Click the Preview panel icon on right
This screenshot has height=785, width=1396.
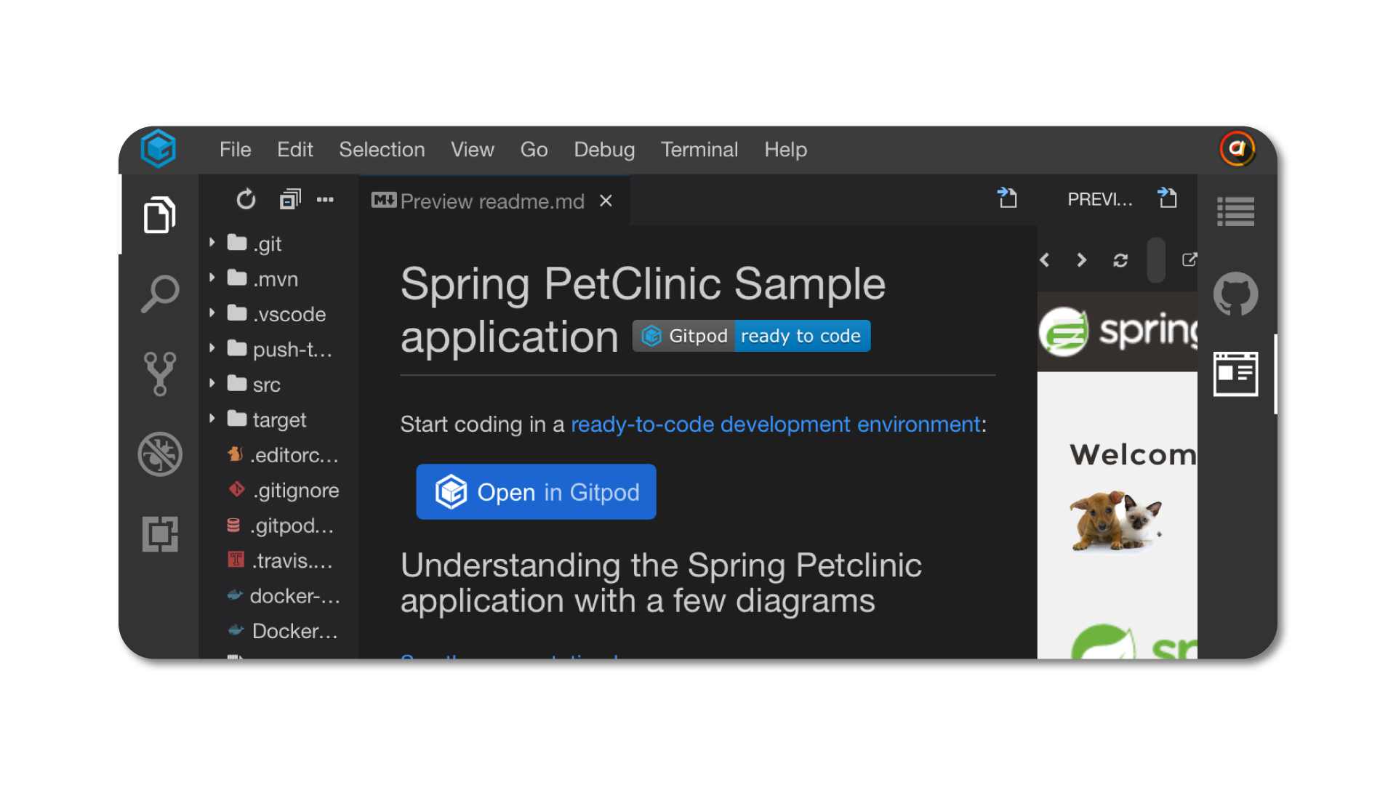(x=1235, y=374)
